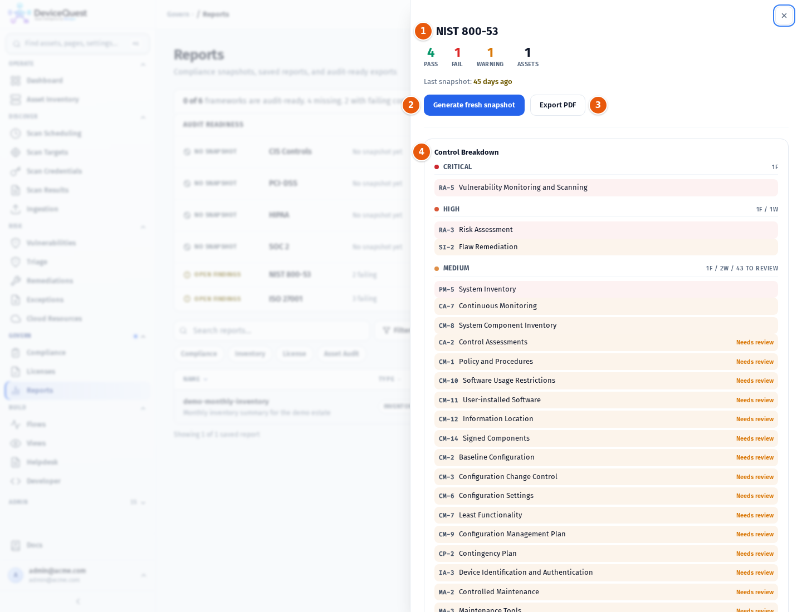Open the CM-2 Baseline Configuration row
Viewport: 802px width, 612px height.
[606, 457]
